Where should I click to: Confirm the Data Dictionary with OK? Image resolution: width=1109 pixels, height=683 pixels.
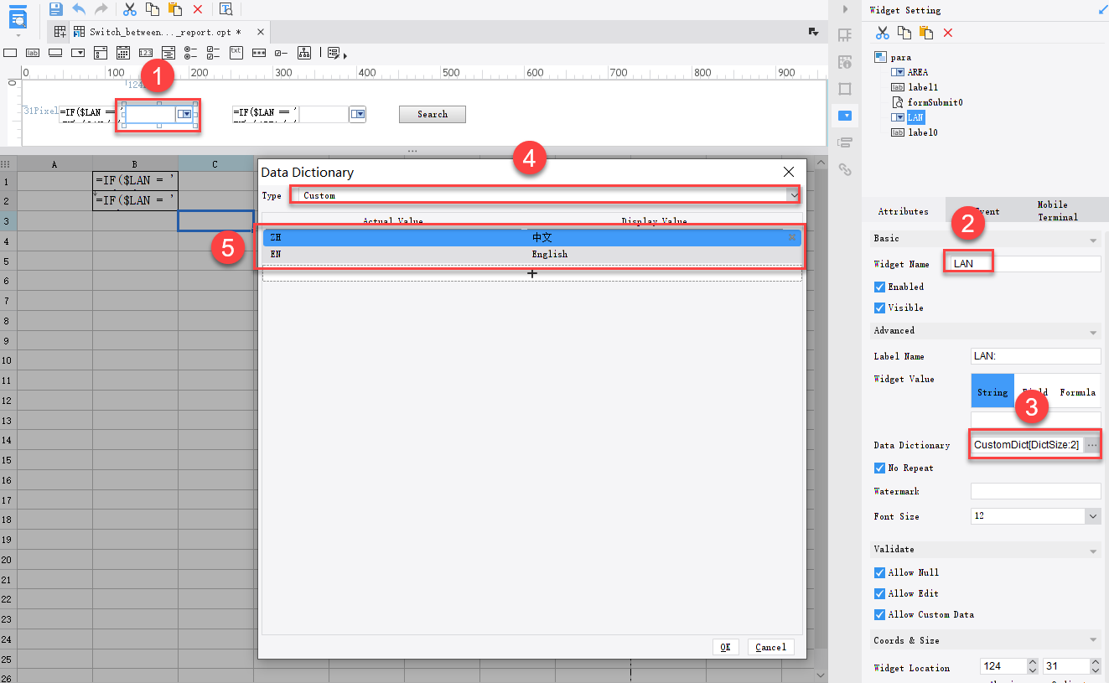[726, 646]
